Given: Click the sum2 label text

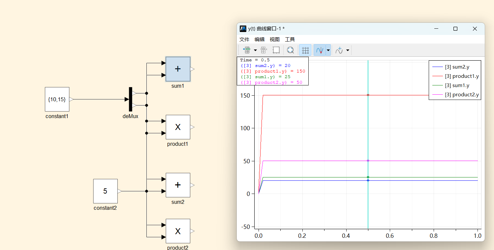Looking at the screenshot, I should 178,202.
